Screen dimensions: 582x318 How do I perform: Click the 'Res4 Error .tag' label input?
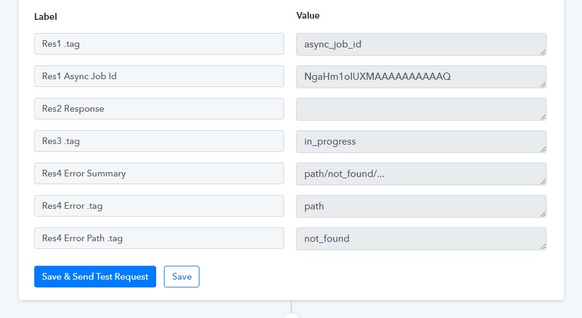159,206
